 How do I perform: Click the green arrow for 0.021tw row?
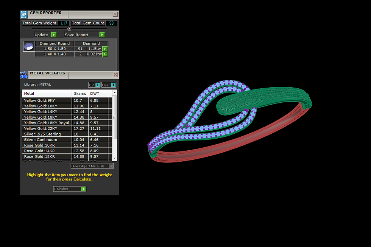[x=105, y=54]
